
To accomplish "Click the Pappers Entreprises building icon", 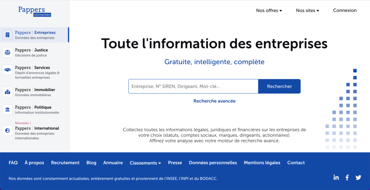I will (x=8, y=35).
